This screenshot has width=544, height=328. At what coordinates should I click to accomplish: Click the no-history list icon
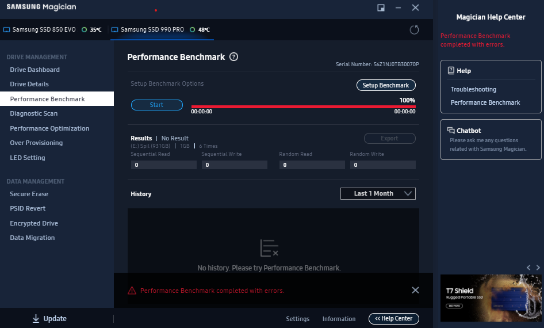(269, 248)
